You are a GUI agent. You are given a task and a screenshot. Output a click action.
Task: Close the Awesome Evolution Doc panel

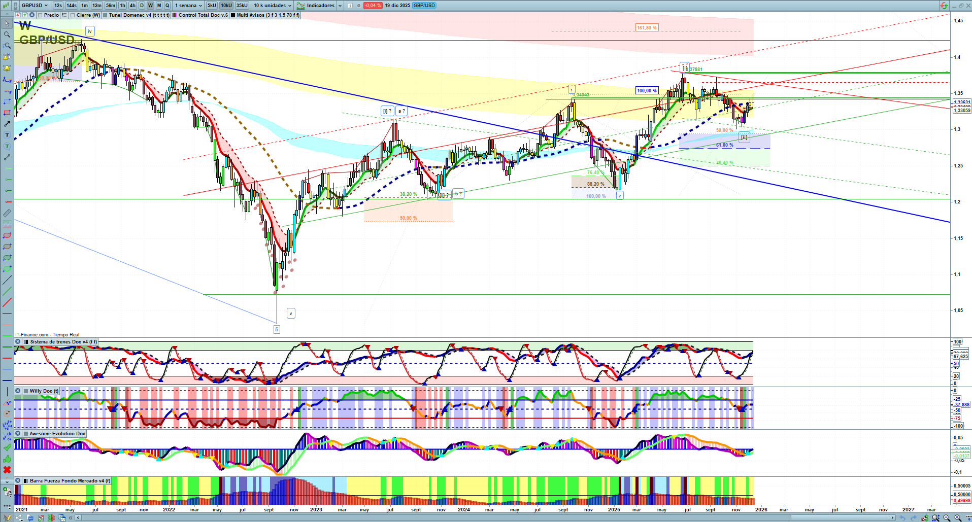(x=18, y=434)
